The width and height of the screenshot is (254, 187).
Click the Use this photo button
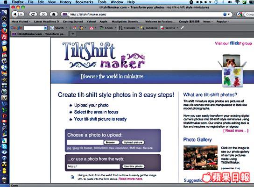click(x=133, y=166)
